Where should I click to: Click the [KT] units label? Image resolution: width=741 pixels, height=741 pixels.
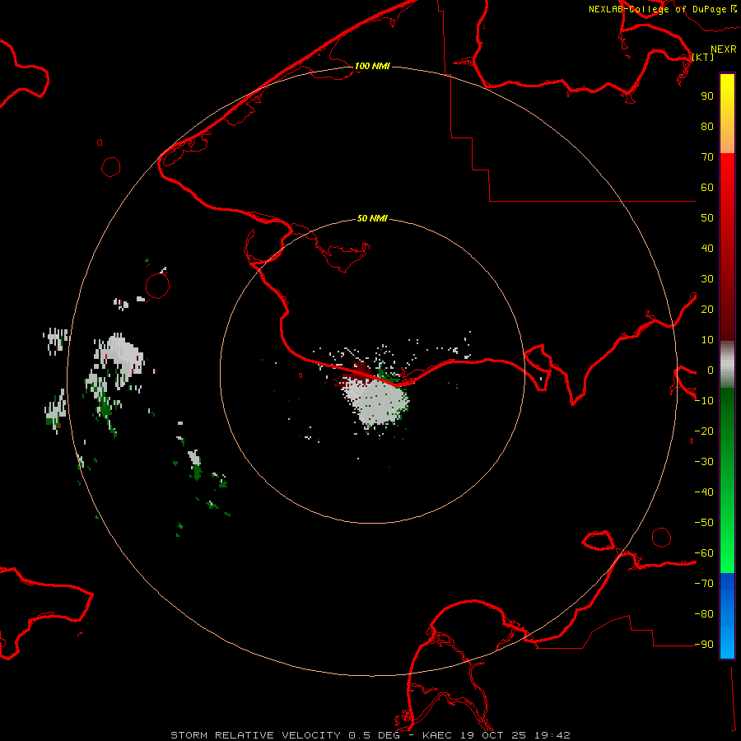tap(702, 57)
